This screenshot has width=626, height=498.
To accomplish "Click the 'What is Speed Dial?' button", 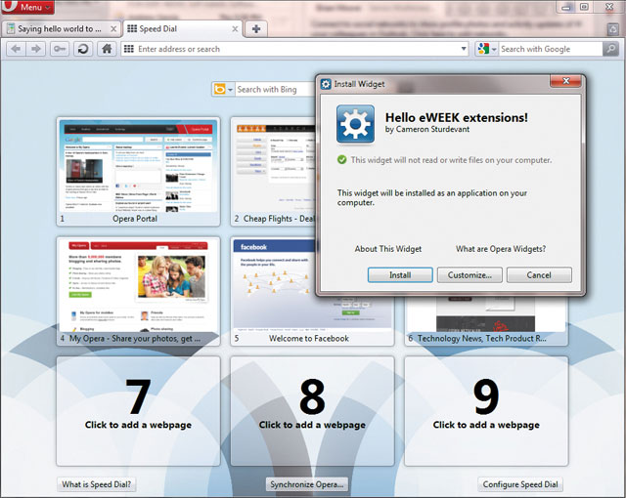I will click(96, 484).
